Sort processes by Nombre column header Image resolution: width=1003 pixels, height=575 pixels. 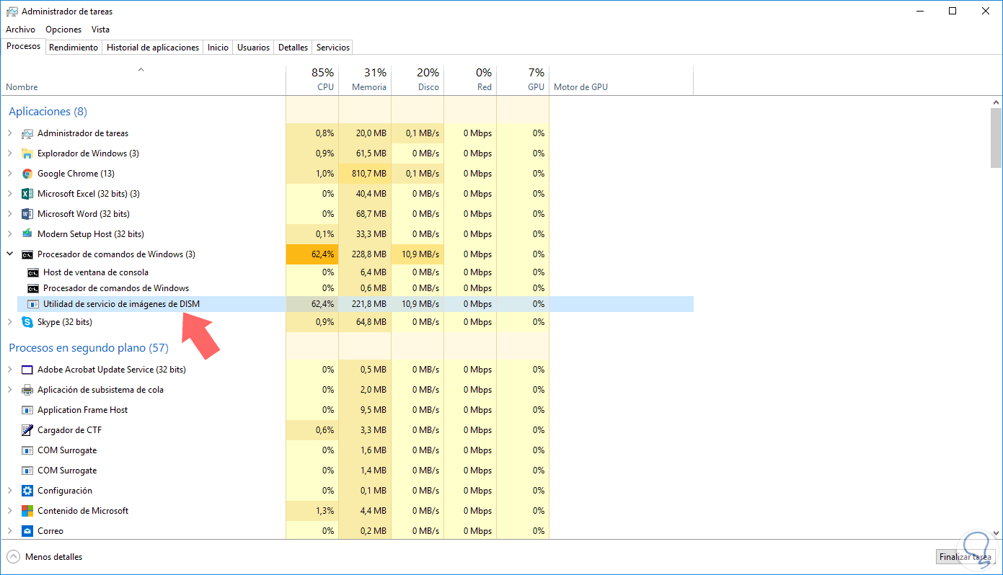pos(143,80)
